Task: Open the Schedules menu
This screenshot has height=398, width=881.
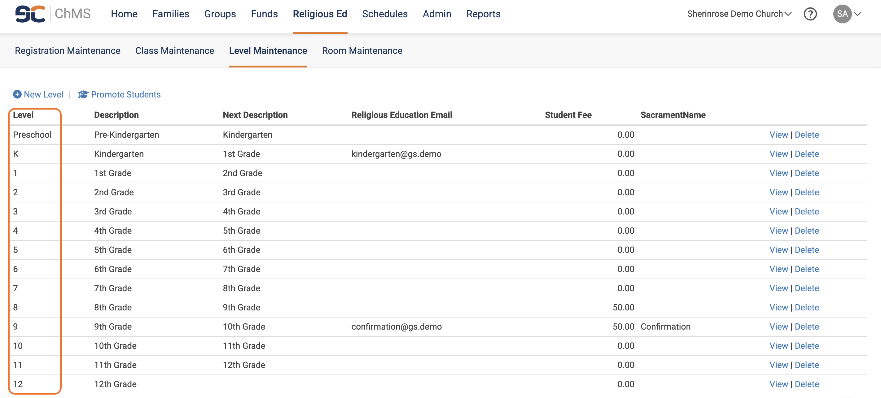Action: click(x=385, y=14)
